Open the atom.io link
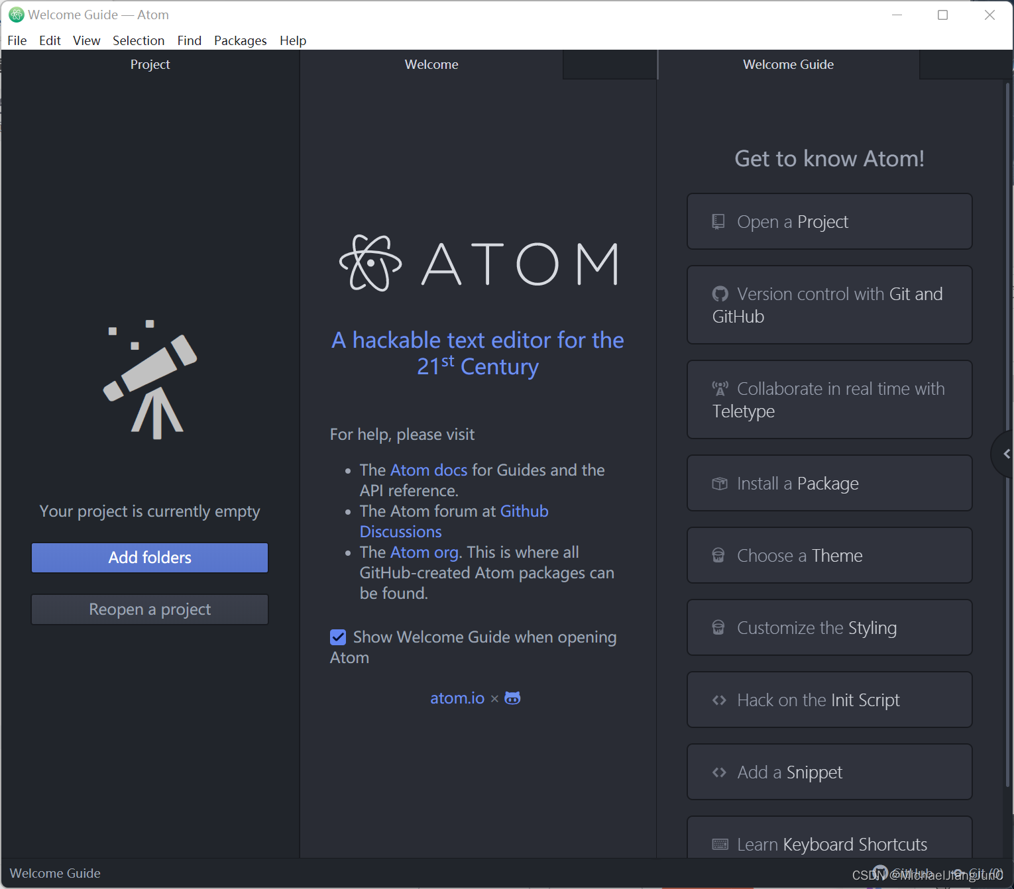1014x889 pixels. tap(457, 698)
